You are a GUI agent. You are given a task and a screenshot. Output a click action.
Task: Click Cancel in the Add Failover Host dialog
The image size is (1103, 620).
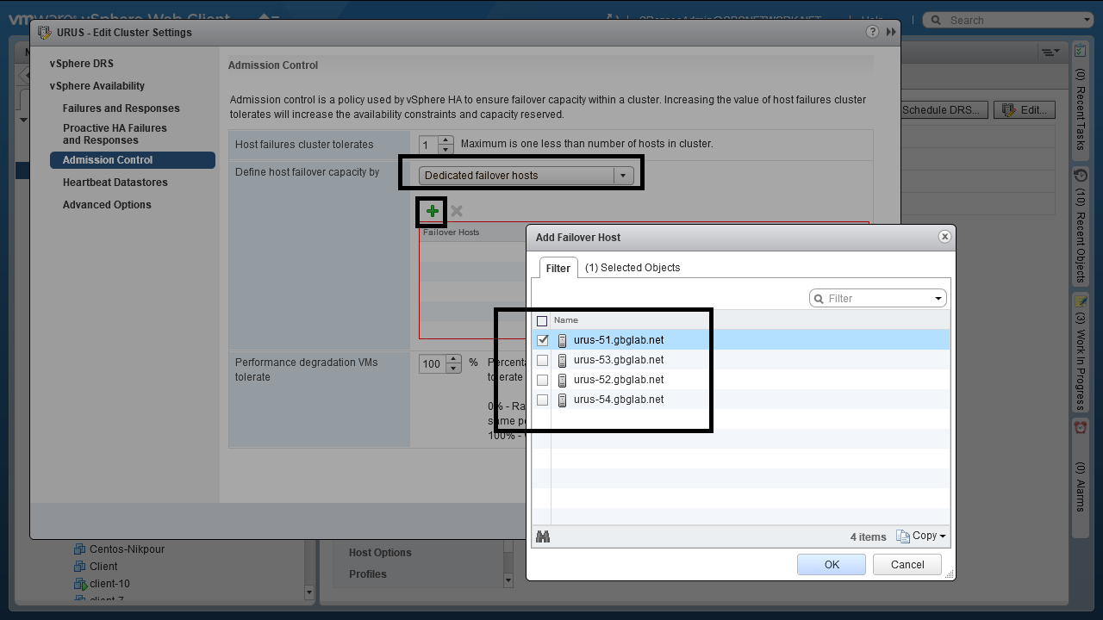tap(907, 565)
